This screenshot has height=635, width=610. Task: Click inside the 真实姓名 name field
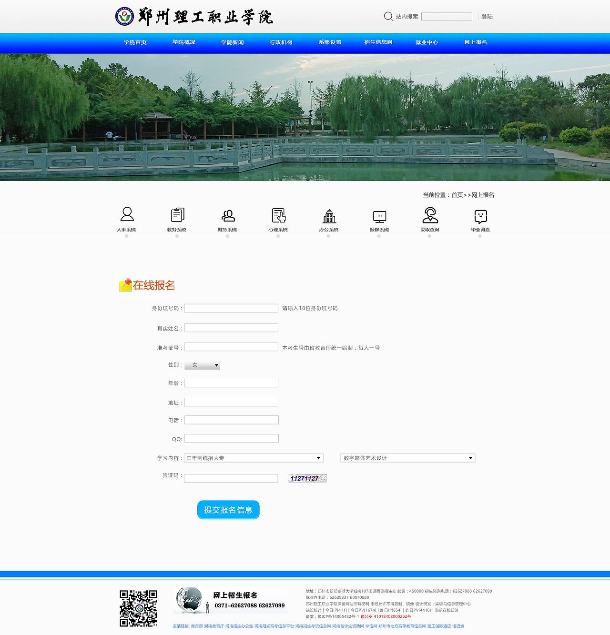click(231, 327)
